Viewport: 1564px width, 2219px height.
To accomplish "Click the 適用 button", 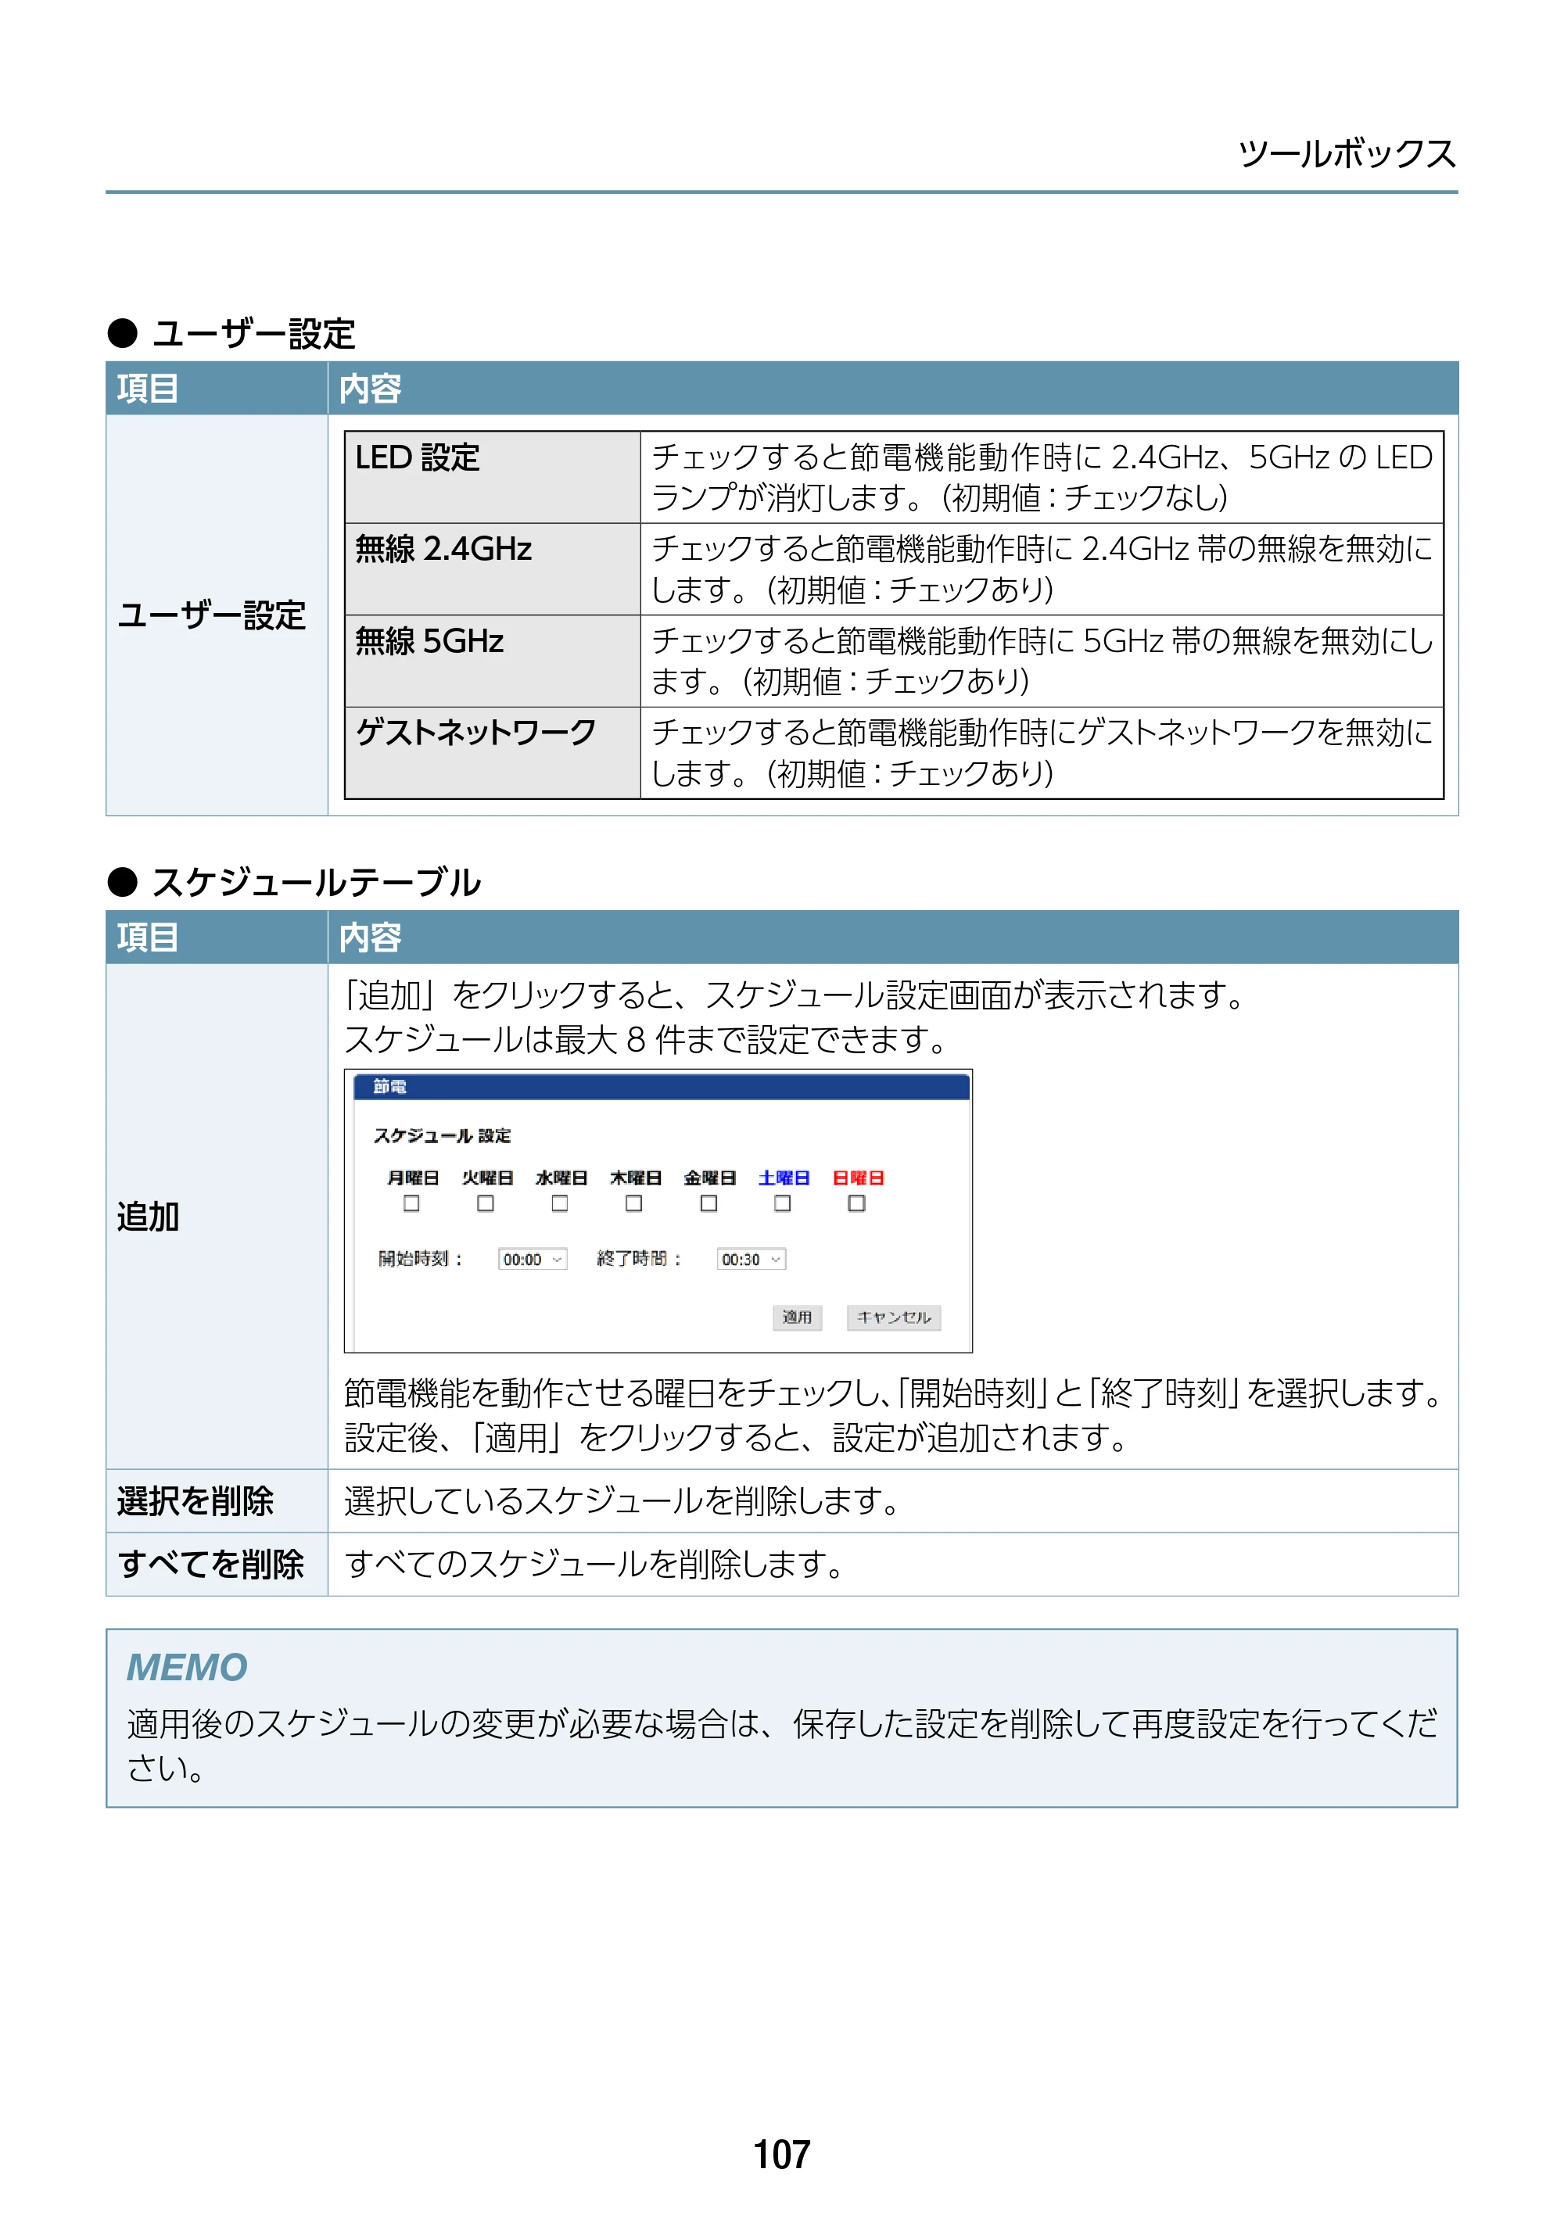I will tap(798, 1317).
